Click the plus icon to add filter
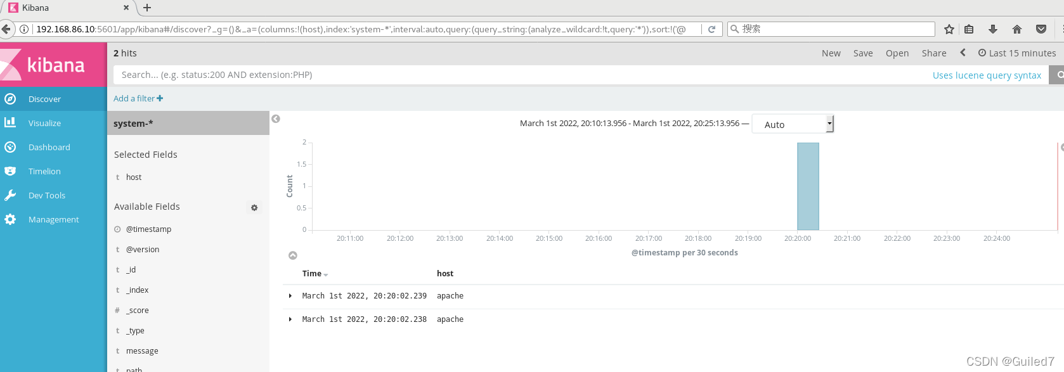Screen dimensions: 1064x372 point(160,98)
